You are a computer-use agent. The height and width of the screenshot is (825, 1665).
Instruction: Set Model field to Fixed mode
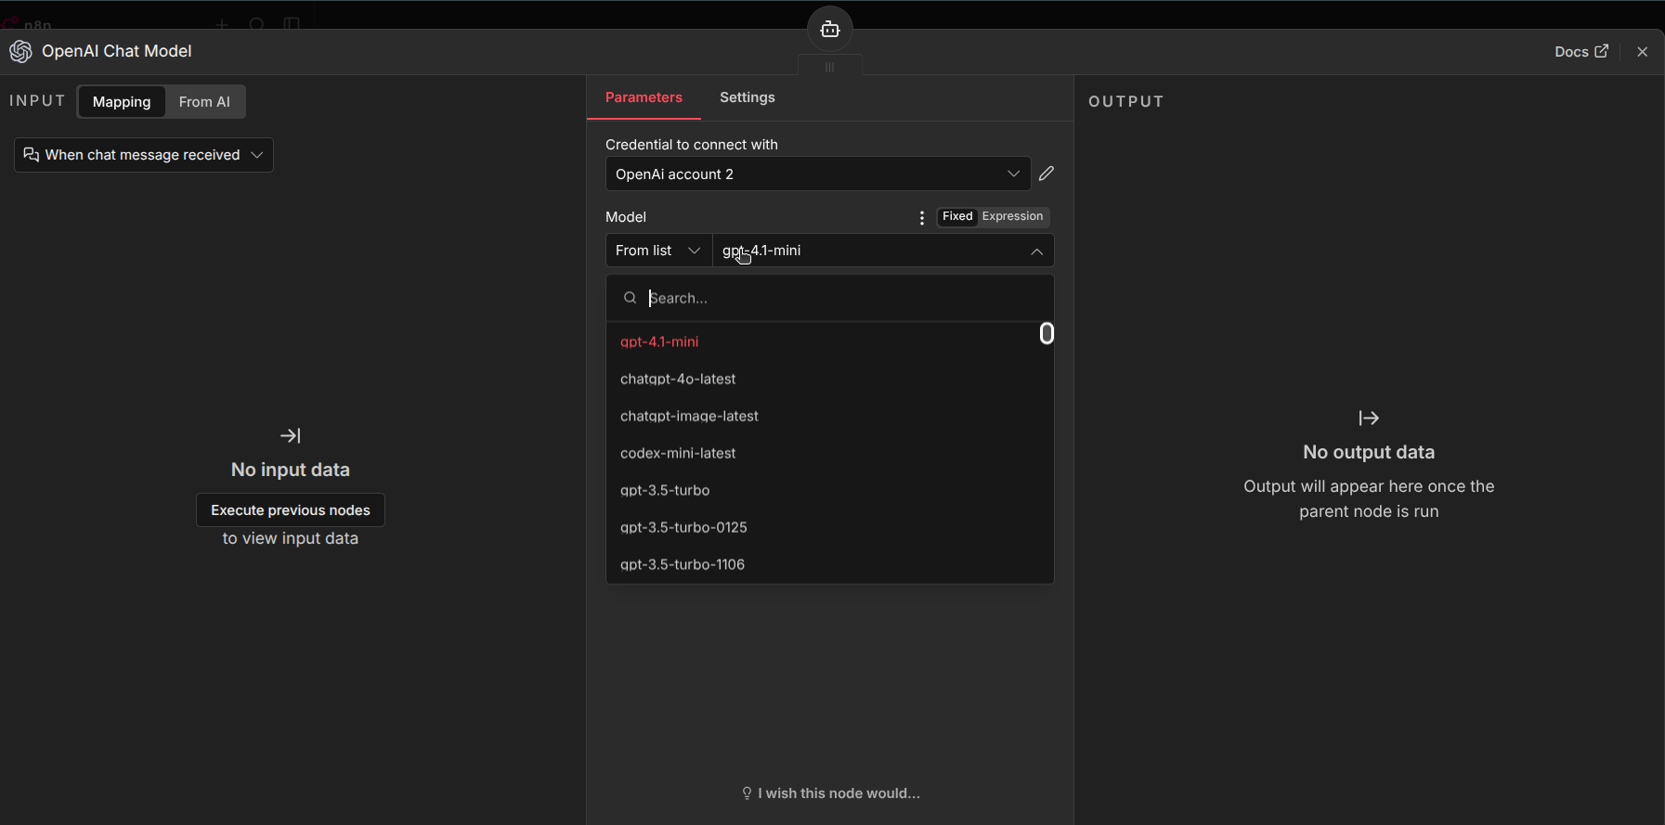(956, 216)
